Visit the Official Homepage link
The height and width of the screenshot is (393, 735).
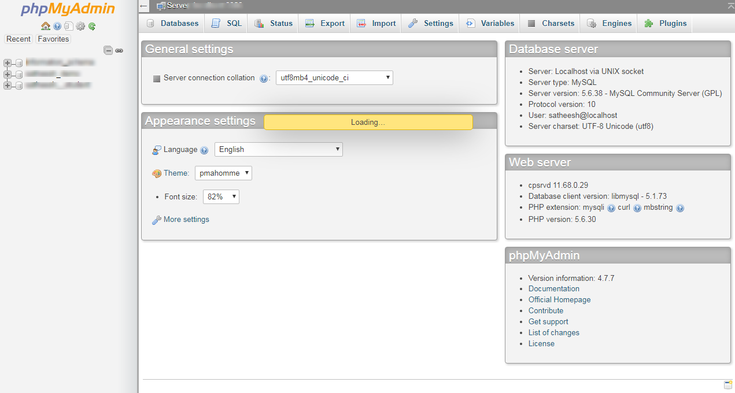coord(560,300)
